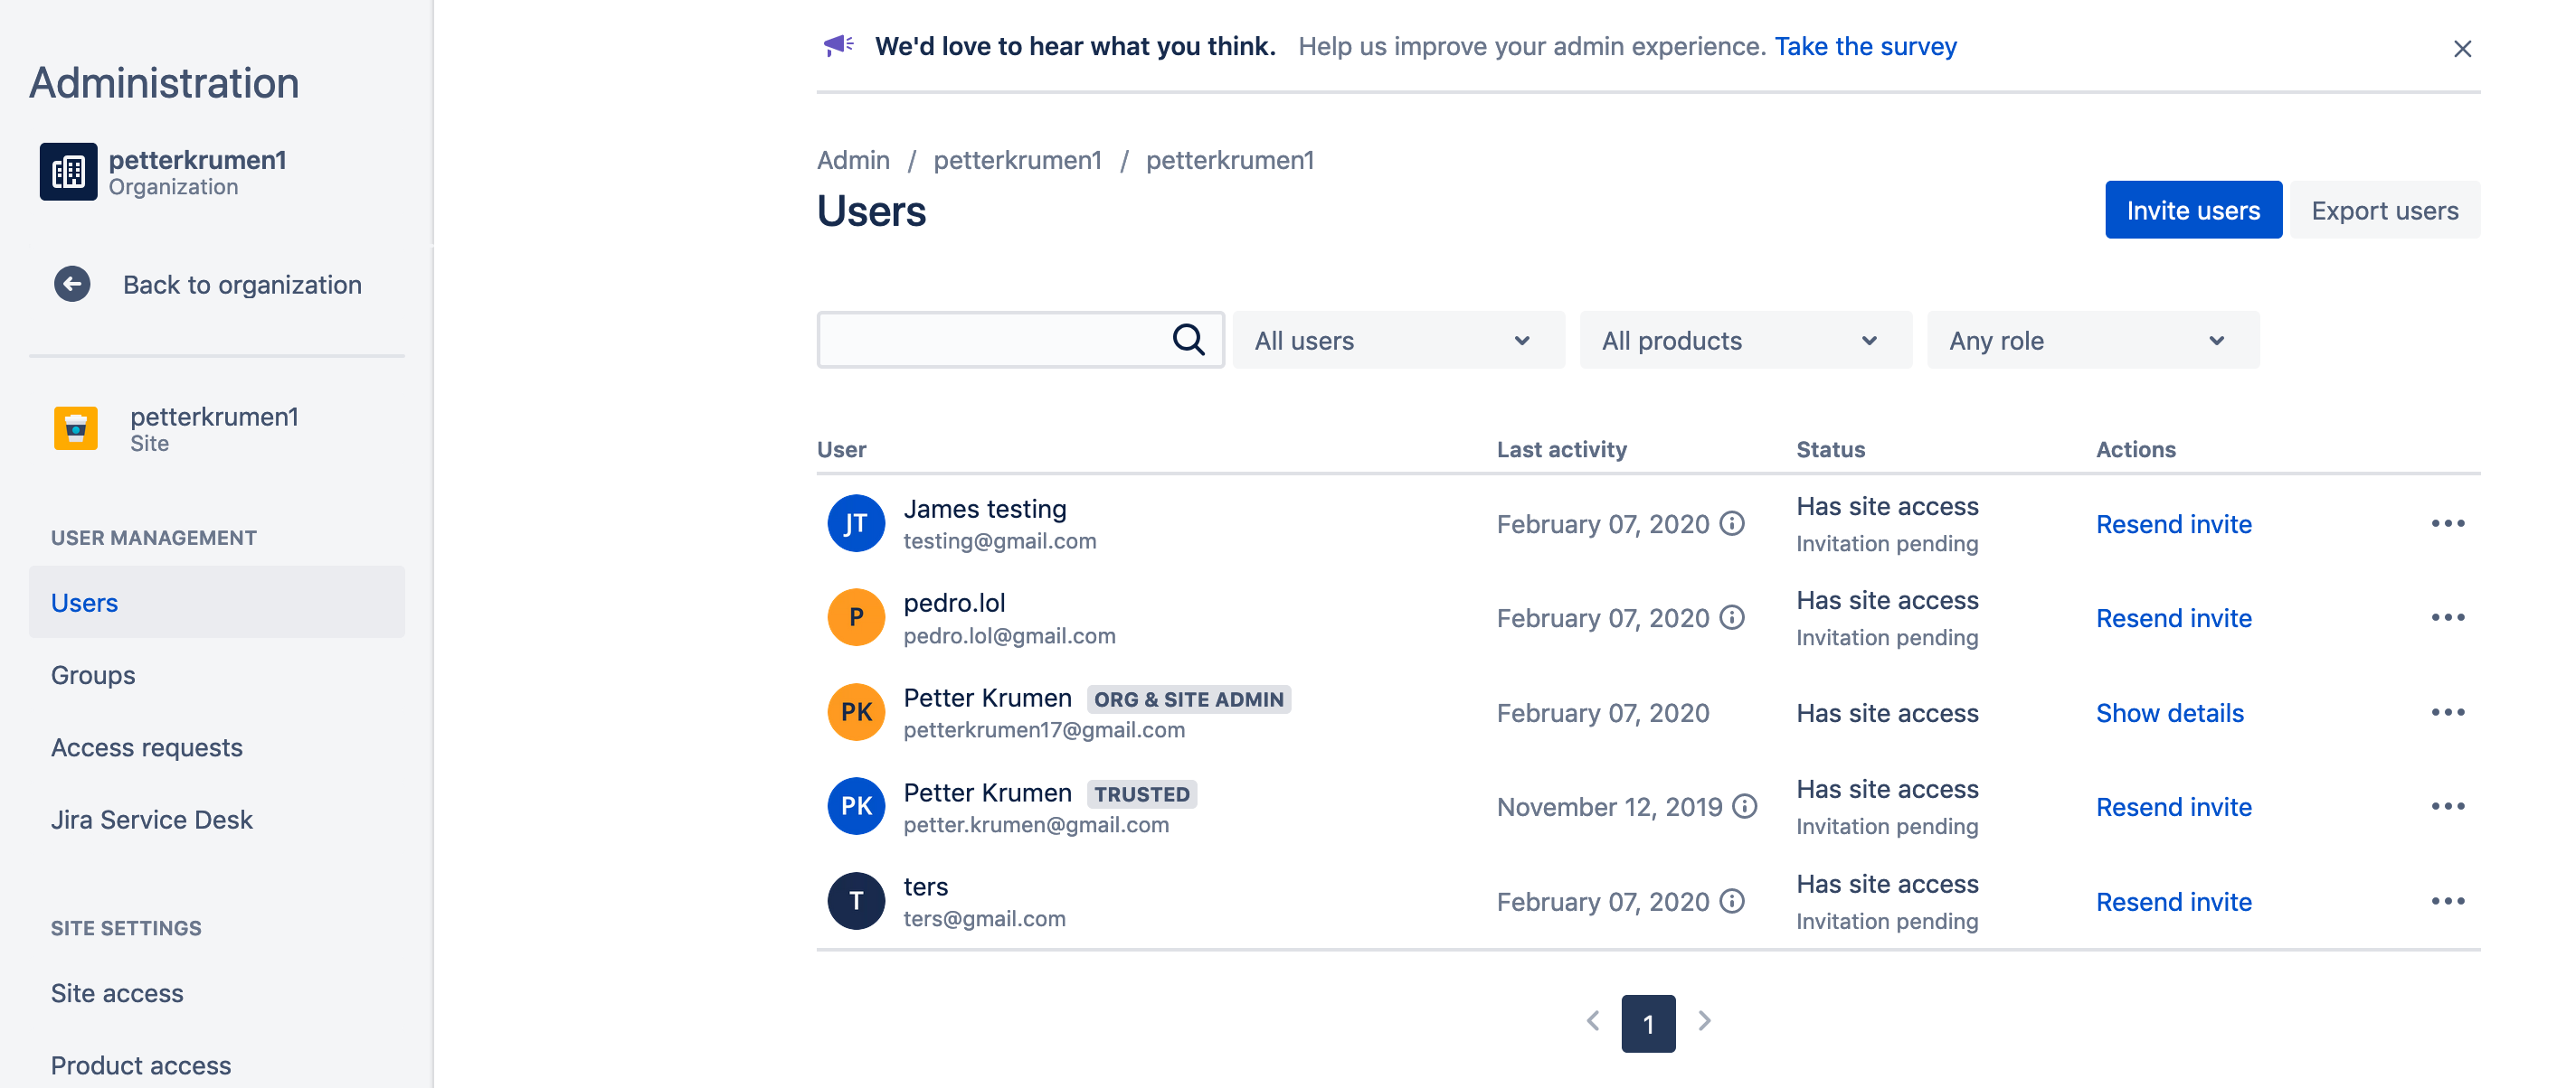Open the All products filter dropdown
The width and height of the screenshot is (2576, 1088).
[1745, 340]
